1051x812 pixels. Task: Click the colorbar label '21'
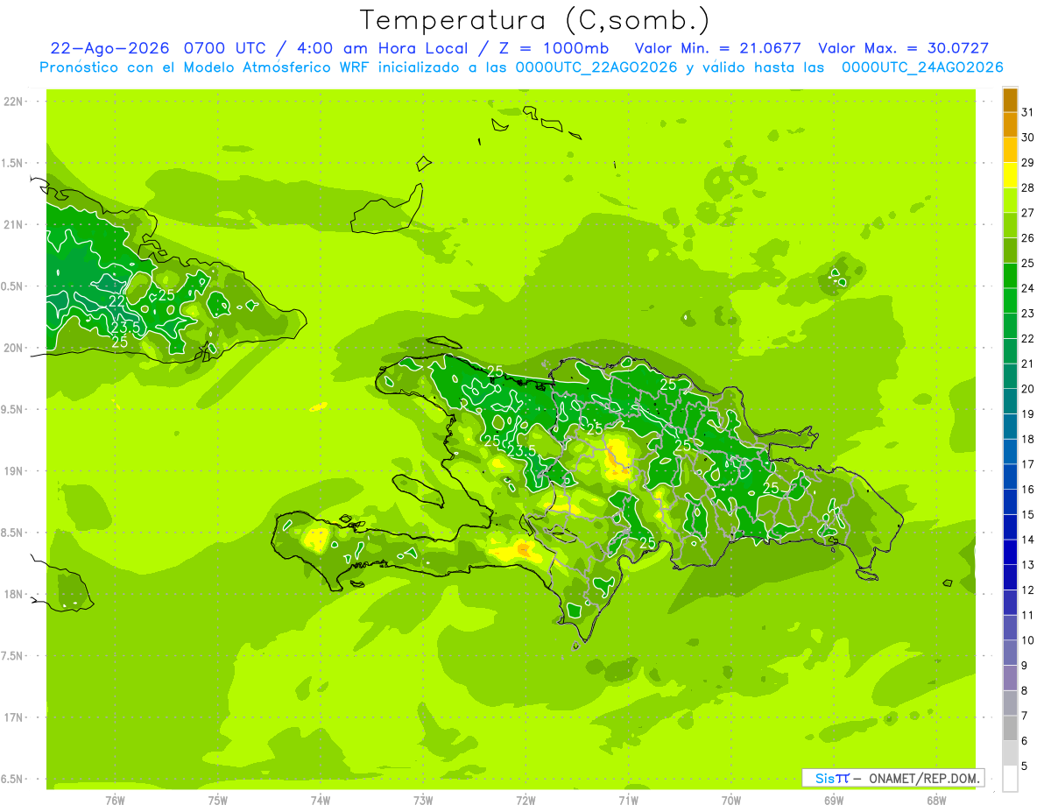[1027, 364]
